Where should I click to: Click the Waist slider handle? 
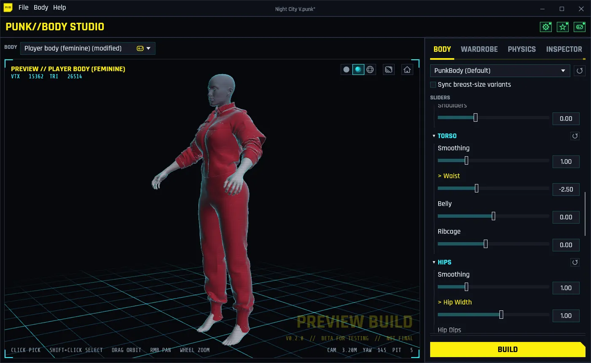(477, 189)
